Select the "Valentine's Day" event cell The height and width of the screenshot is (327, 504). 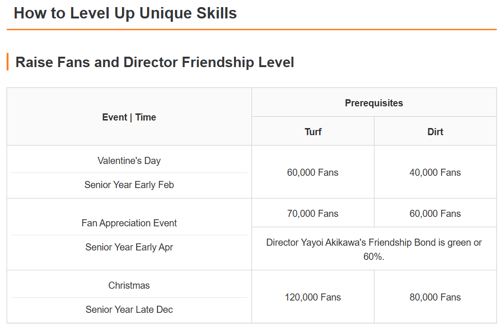129,161
